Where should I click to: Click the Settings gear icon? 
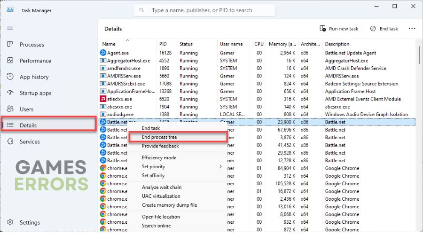point(10,222)
